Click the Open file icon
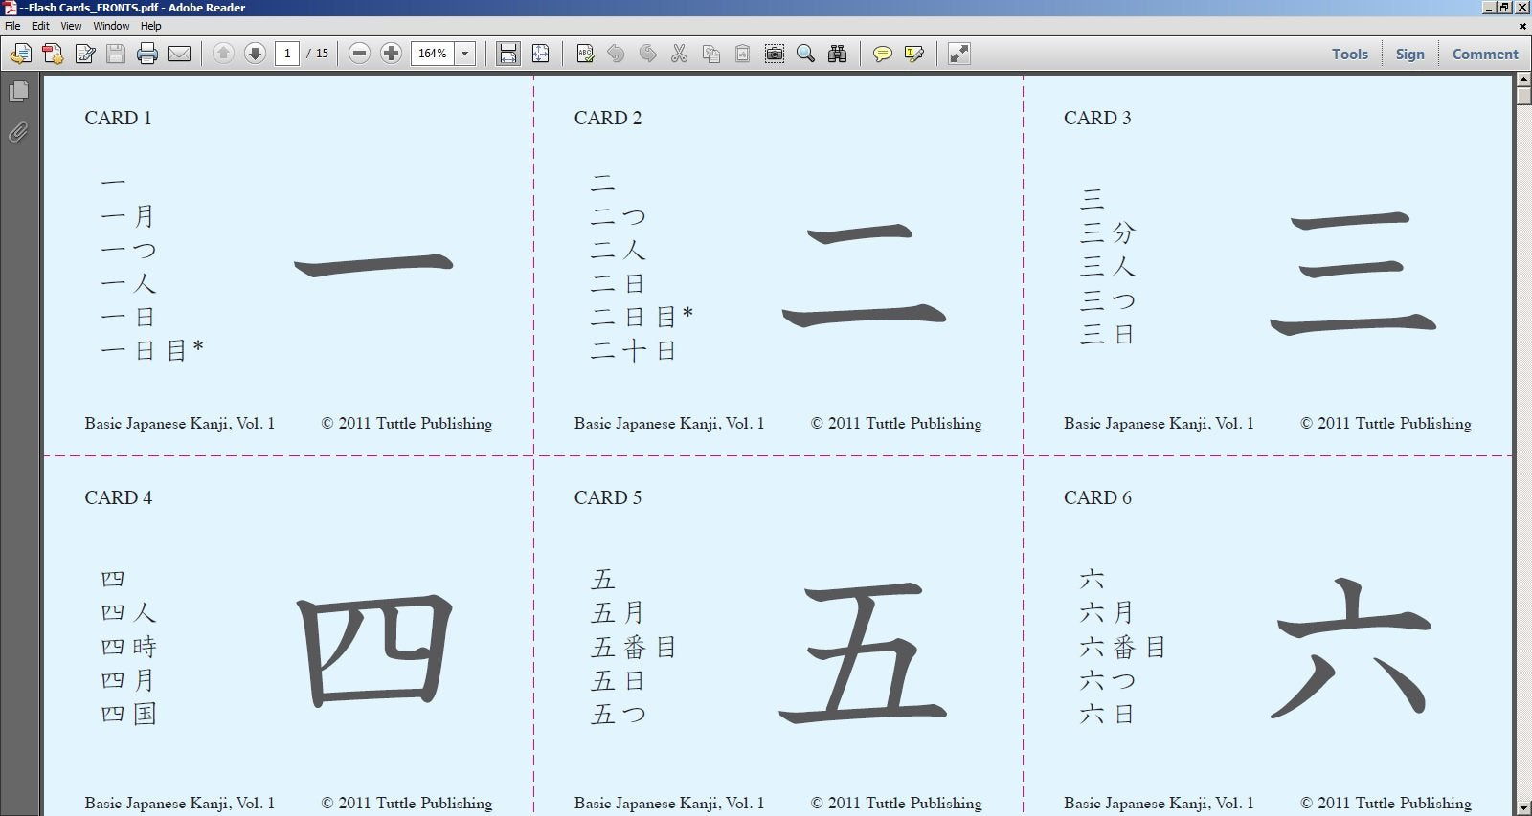The height and width of the screenshot is (816, 1532). (x=20, y=54)
